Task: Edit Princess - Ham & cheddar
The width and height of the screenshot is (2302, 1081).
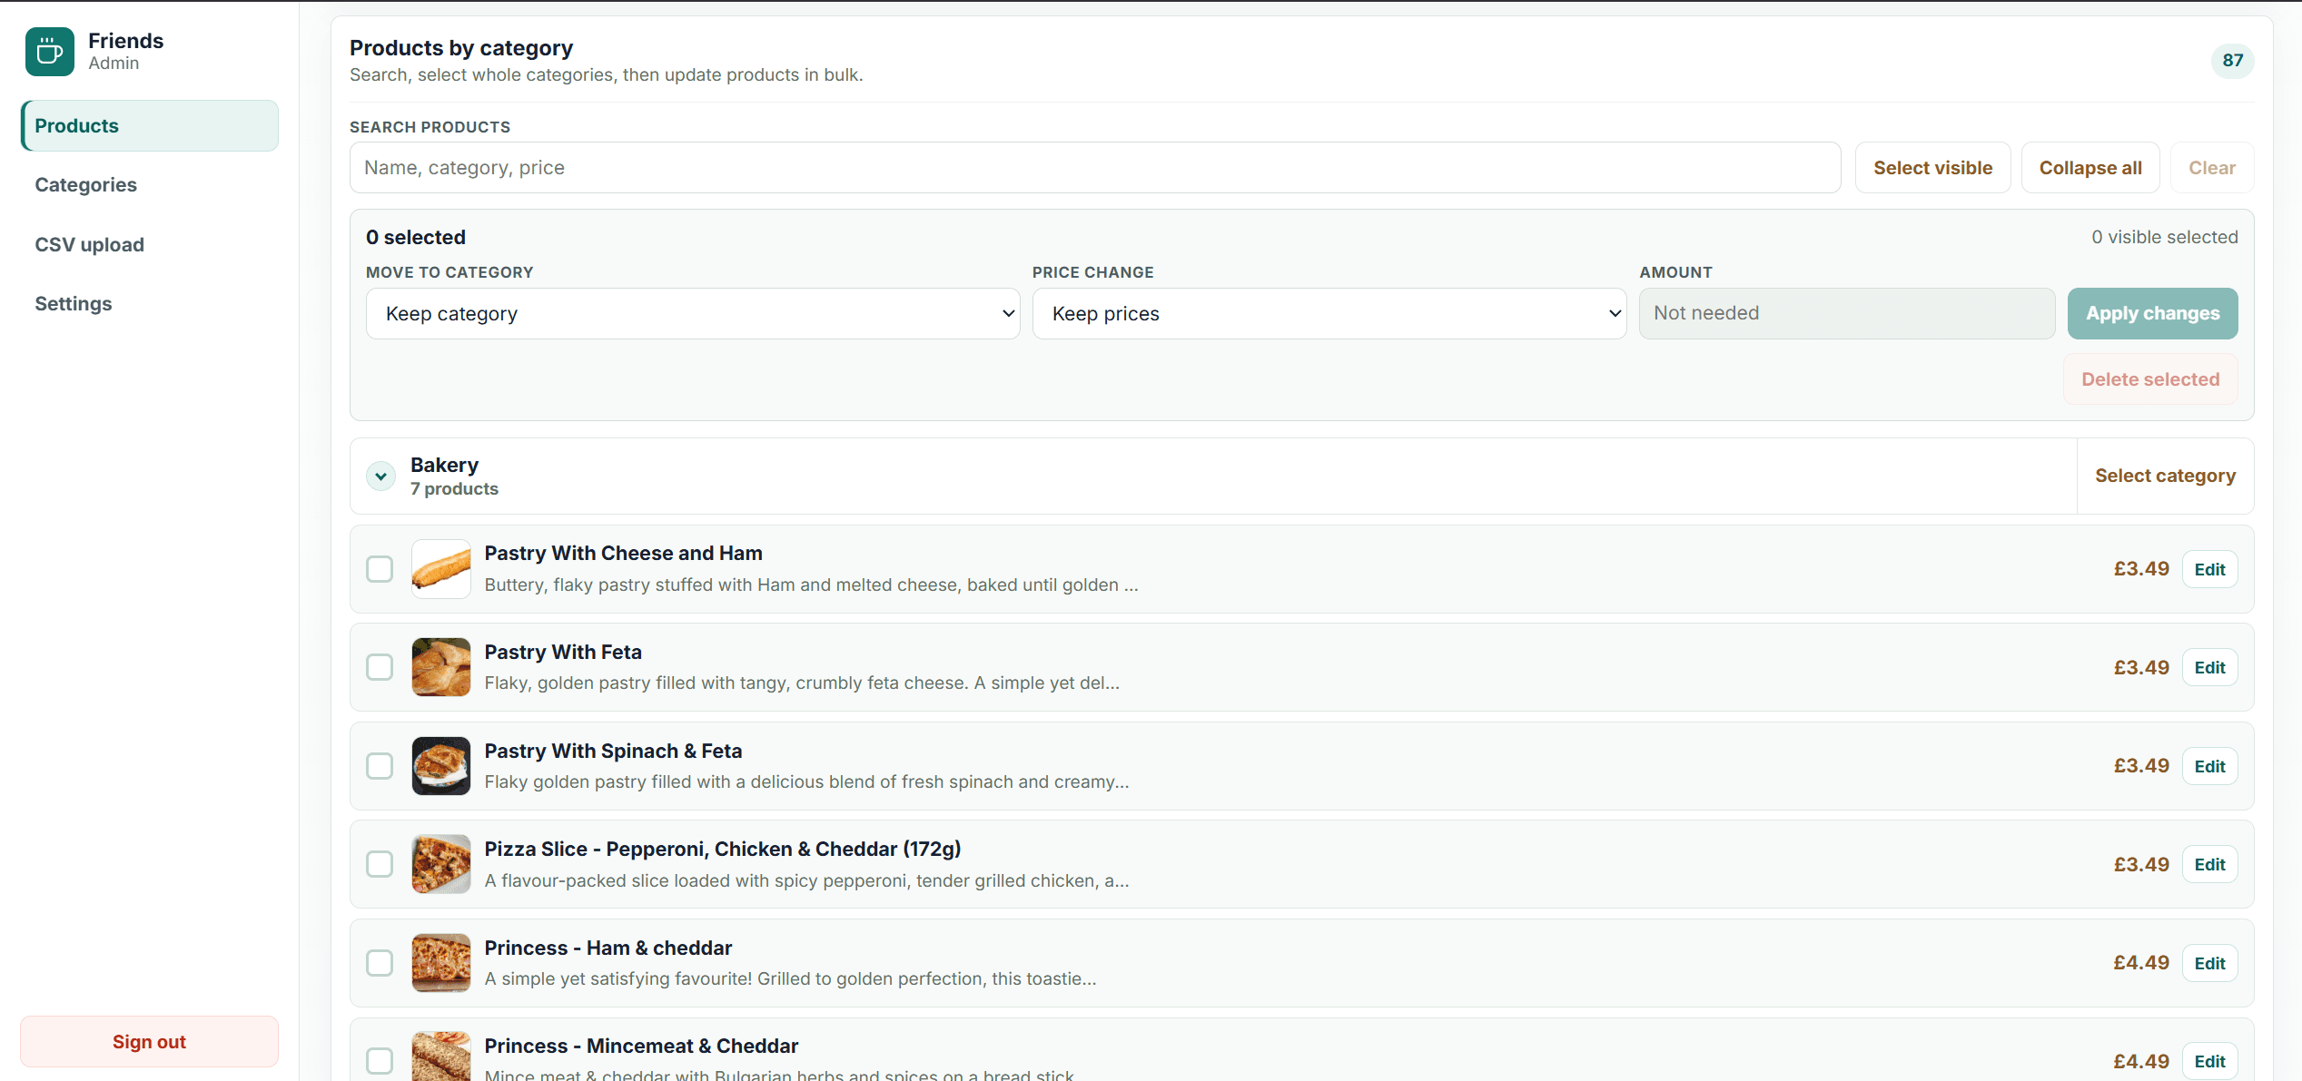Action: (x=2210, y=964)
